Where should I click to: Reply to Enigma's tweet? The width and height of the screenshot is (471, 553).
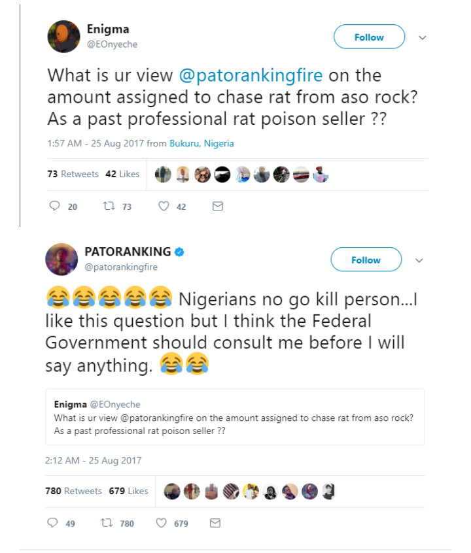pyautogui.click(x=55, y=207)
